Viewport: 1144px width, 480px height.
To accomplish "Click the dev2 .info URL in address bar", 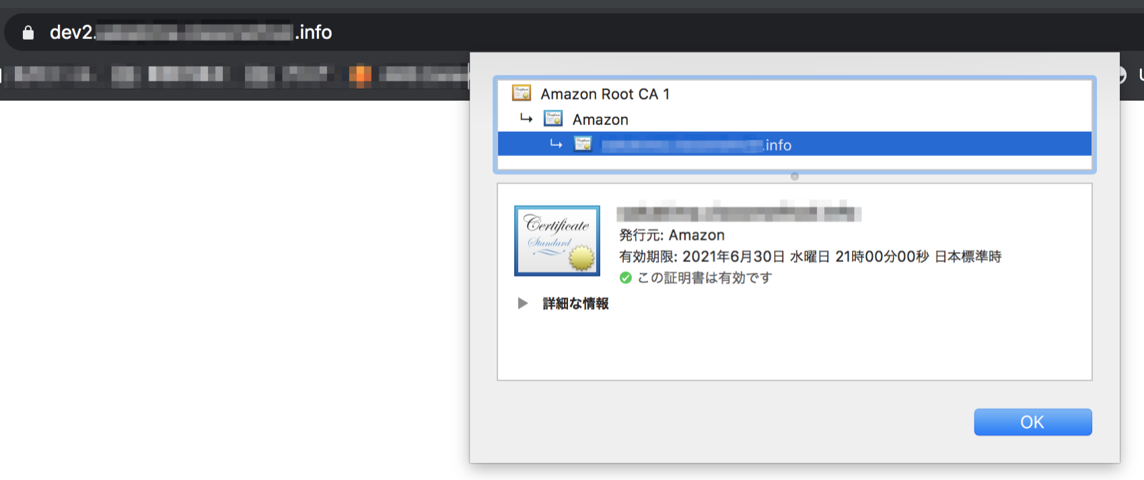I will pyautogui.click(x=191, y=32).
